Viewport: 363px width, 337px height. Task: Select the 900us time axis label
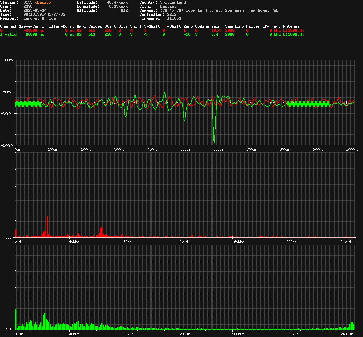pos(318,149)
